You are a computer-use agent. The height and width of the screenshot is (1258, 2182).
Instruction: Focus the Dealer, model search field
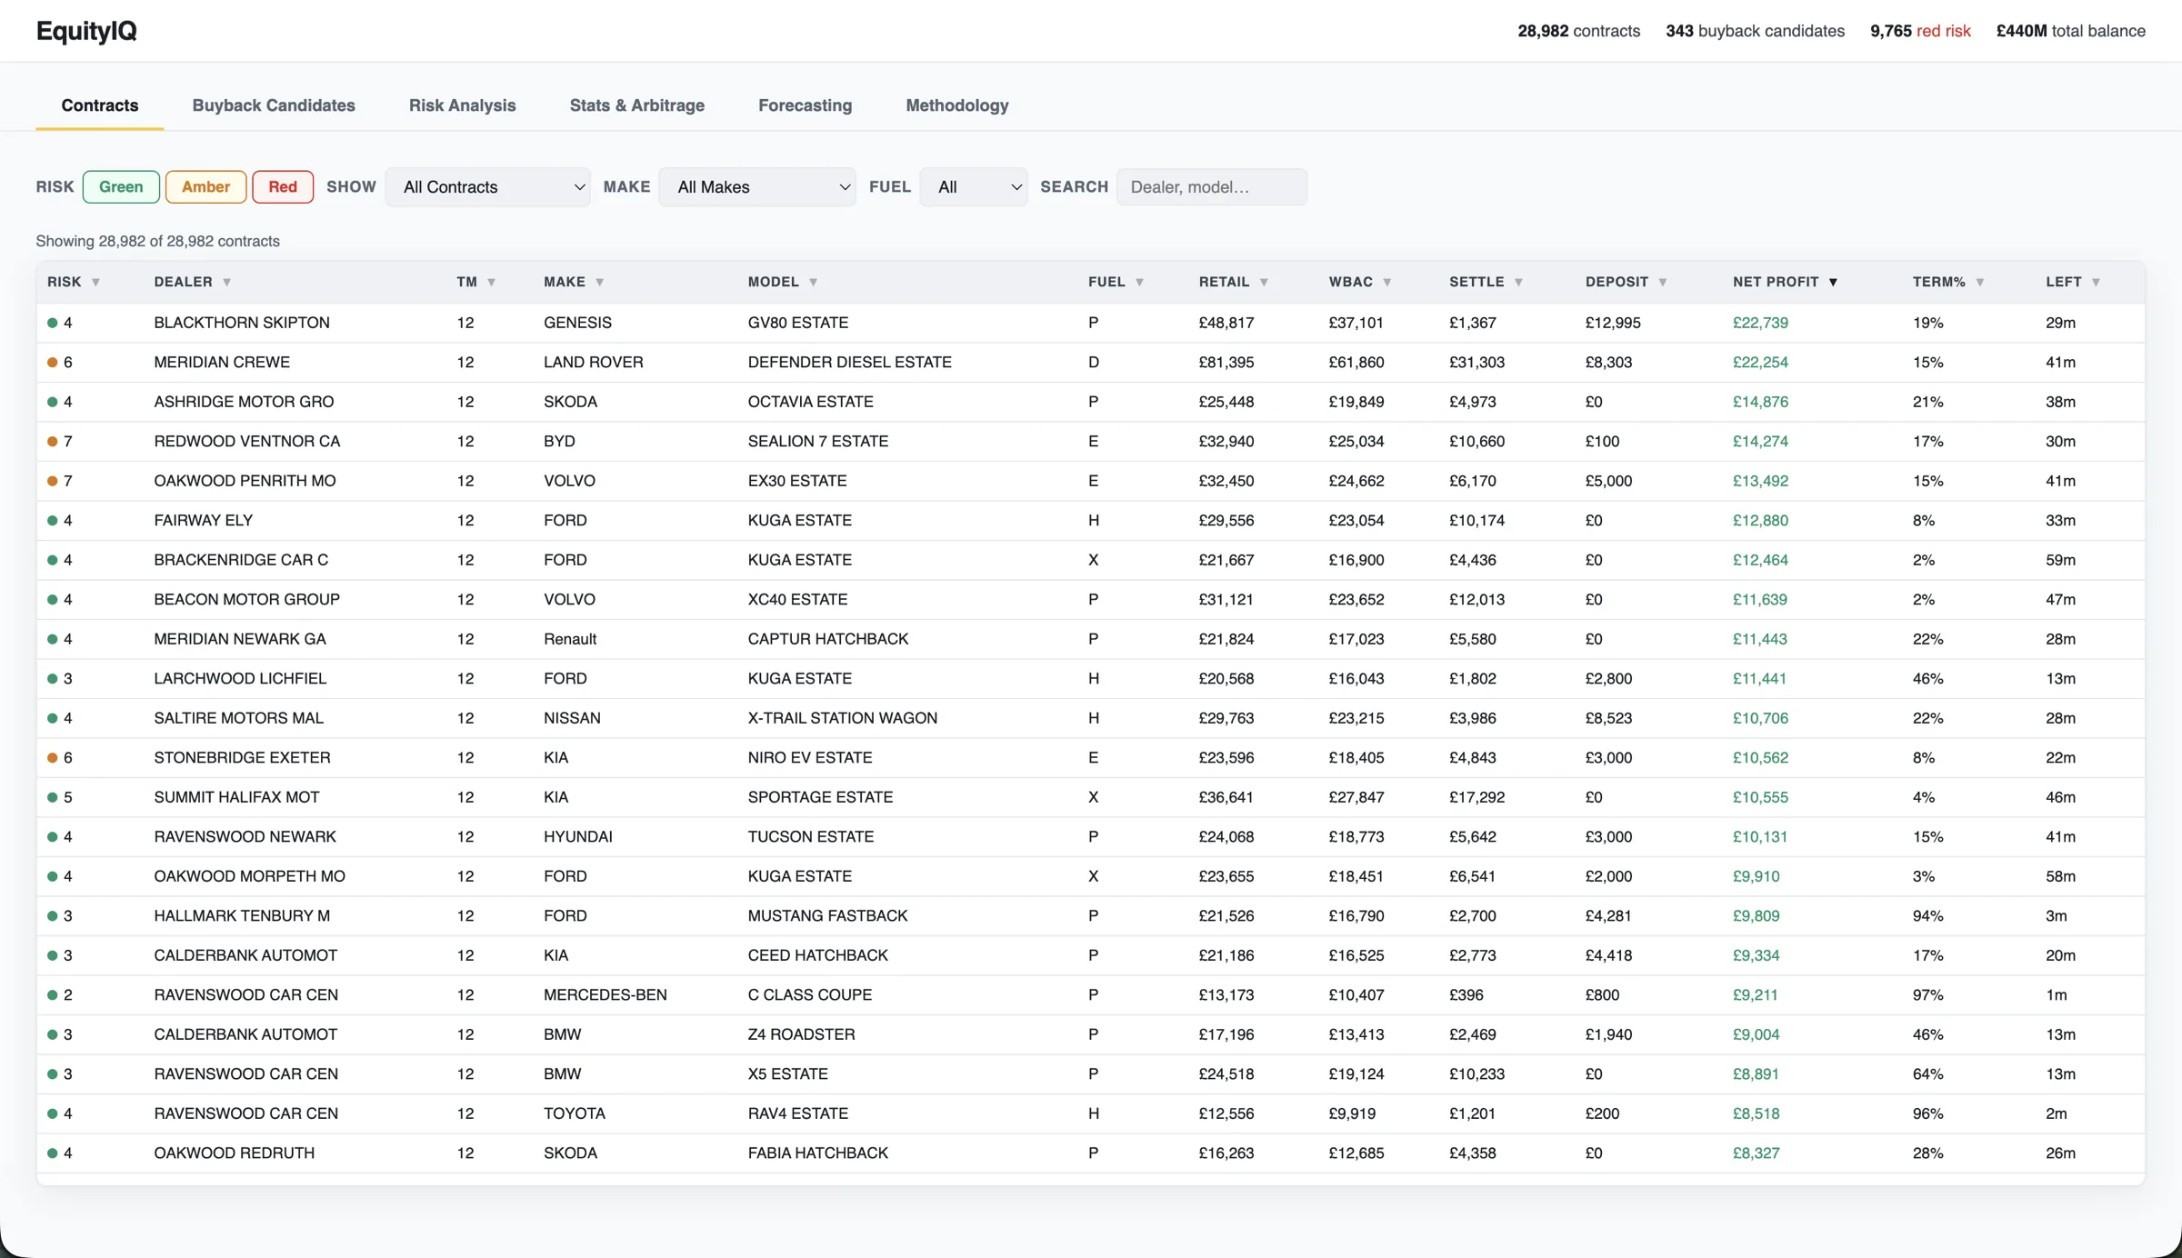pyautogui.click(x=1211, y=187)
